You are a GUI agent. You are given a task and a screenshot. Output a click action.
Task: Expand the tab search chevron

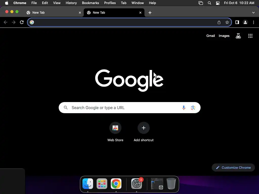pos(253,13)
